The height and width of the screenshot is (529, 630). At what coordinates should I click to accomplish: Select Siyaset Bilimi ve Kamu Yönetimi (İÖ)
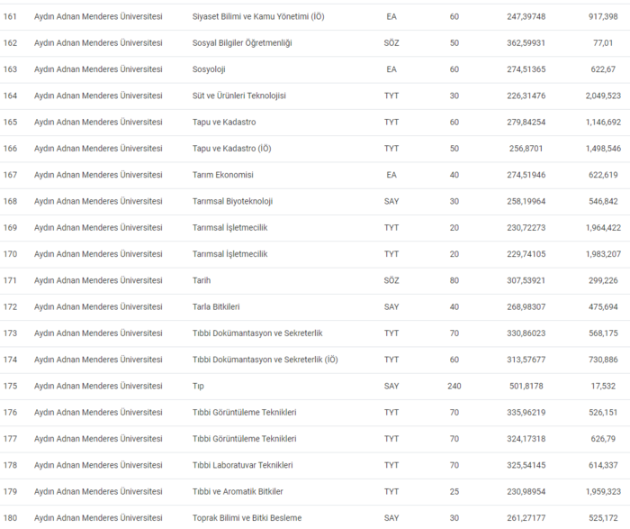[258, 16]
